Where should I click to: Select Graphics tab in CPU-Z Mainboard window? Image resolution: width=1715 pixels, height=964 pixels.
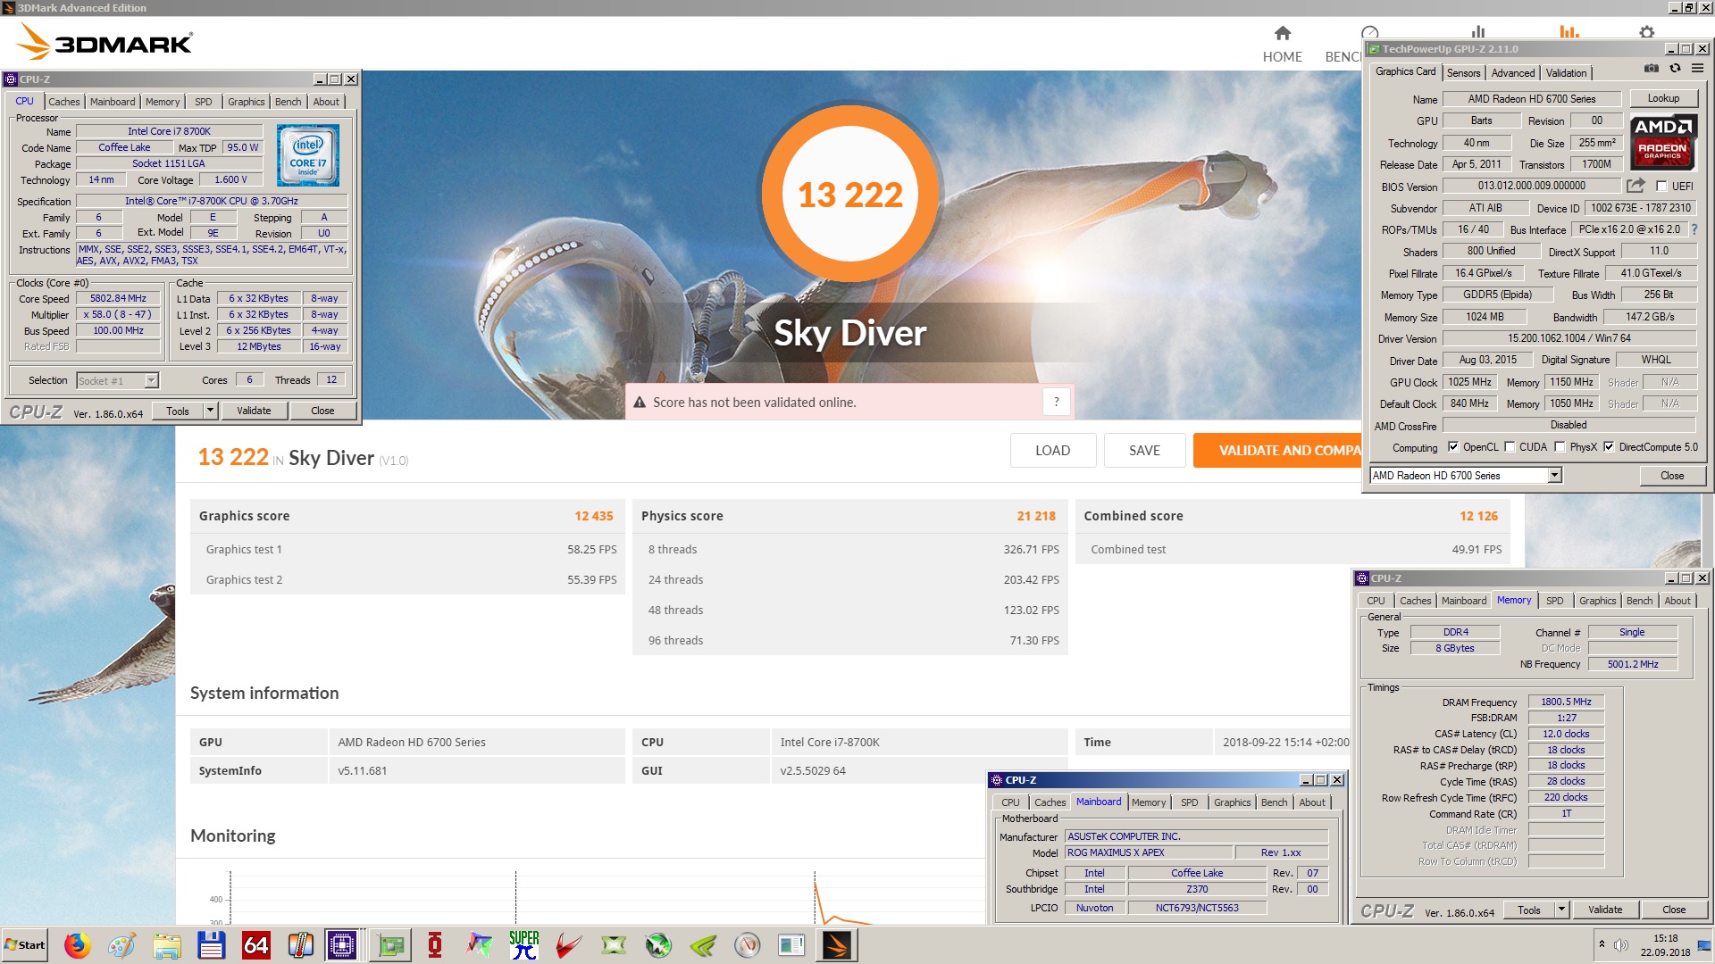click(x=1232, y=802)
